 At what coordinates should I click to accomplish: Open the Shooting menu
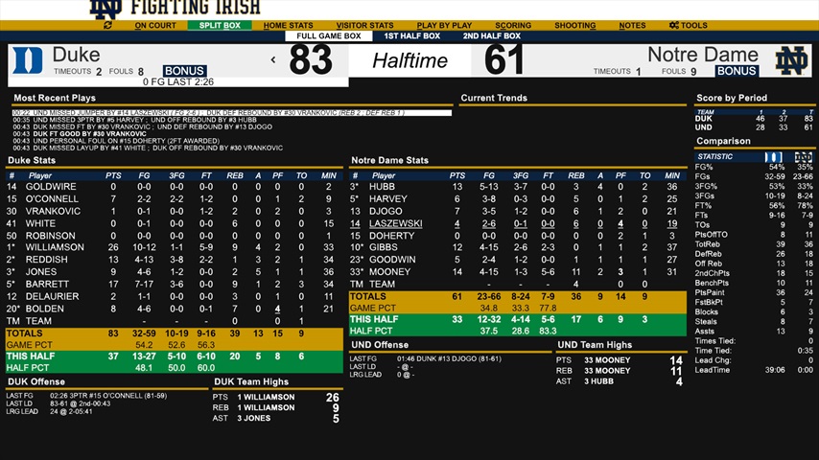pos(575,26)
